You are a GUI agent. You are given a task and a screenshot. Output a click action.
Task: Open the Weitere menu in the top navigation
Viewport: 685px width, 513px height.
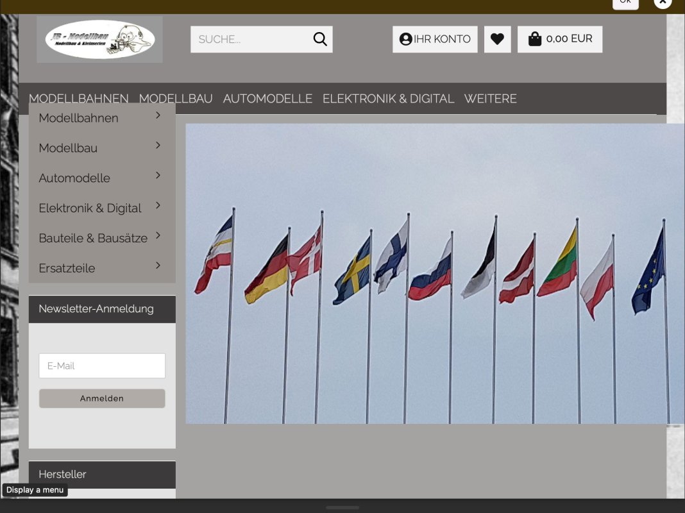coord(490,99)
